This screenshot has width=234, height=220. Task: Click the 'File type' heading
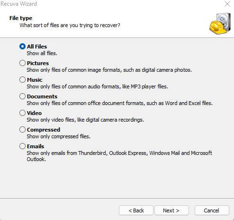(21, 18)
